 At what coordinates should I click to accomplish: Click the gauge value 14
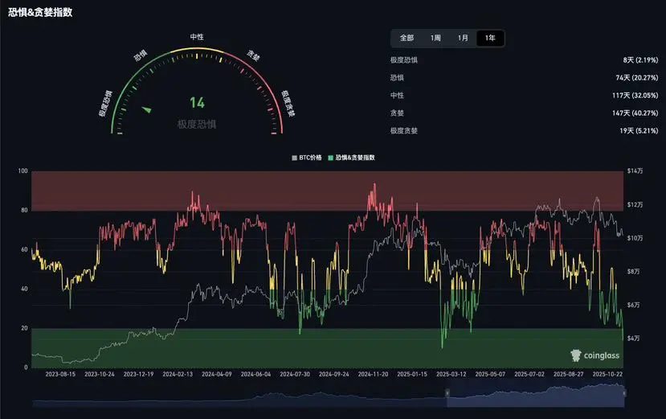click(197, 102)
